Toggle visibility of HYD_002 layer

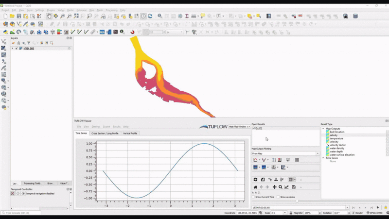17,49
